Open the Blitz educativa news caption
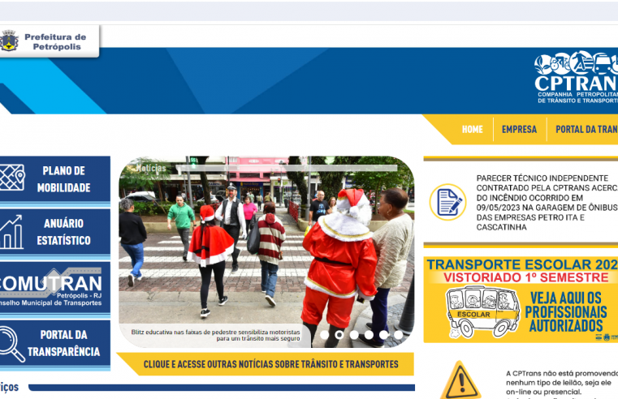The height and width of the screenshot is (399, 618). (215, 335)
